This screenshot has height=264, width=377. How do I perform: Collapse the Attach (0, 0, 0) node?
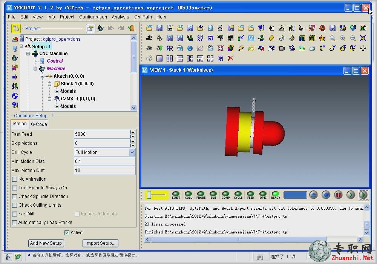[42, 76]
